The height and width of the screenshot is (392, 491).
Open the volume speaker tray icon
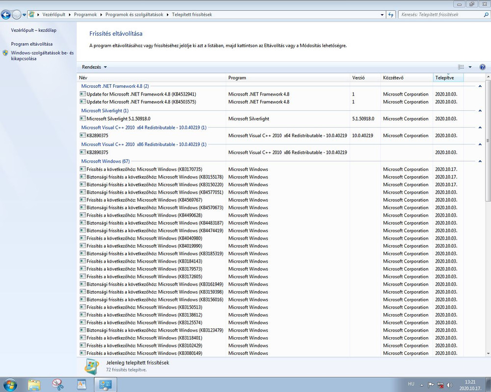[x=450, y=385]
